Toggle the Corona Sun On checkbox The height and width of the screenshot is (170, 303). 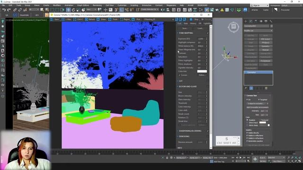coord(247,100)
